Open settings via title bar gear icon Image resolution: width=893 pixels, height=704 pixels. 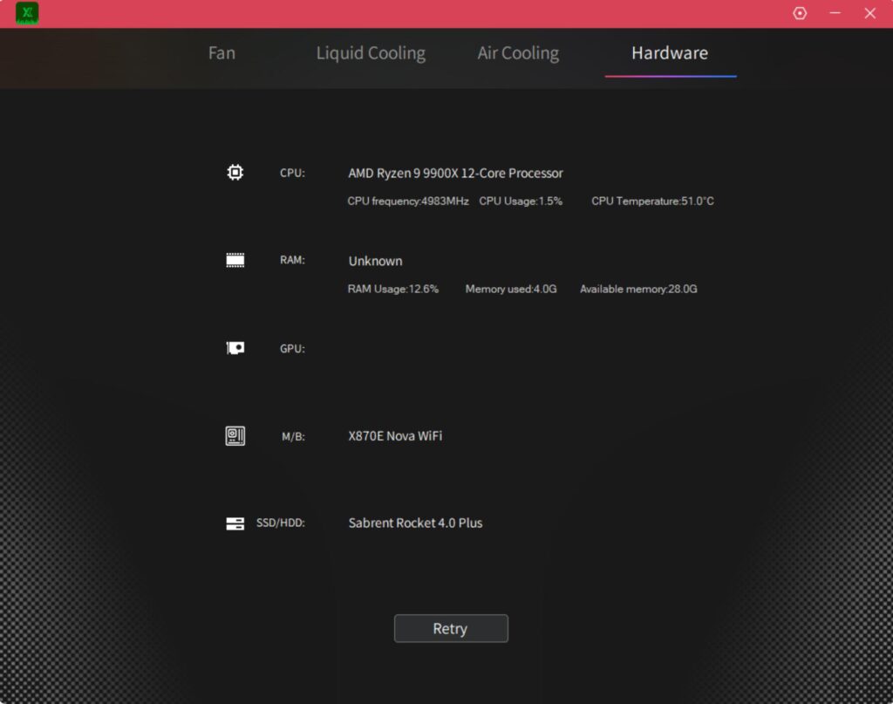point(800,13)
